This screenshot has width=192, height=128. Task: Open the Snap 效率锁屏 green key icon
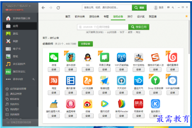[155, 81]
